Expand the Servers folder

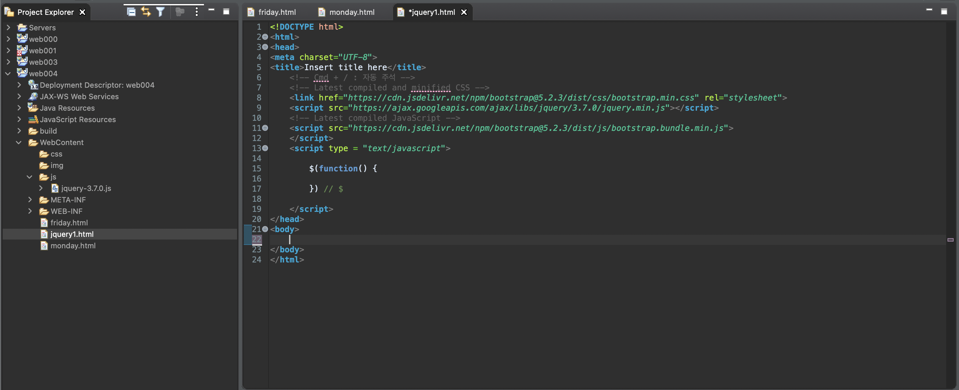[8, 28]
